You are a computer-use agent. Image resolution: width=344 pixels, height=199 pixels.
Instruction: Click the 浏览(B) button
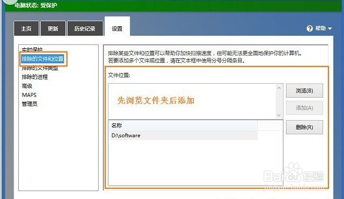coord(304,91)
